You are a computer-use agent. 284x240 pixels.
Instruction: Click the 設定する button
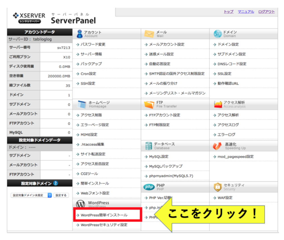[x=61, y=195]
